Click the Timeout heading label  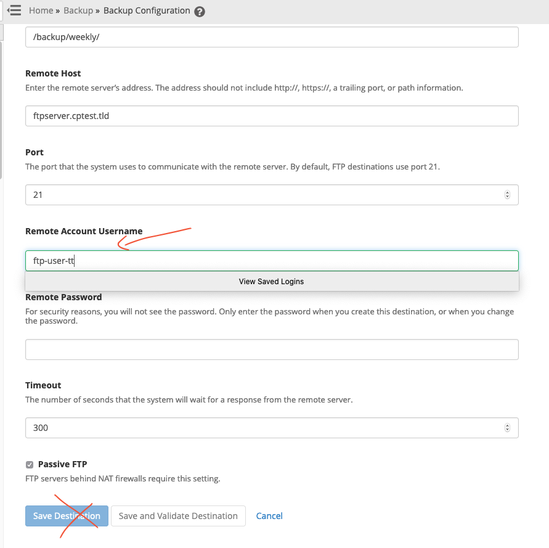(43, 385)
